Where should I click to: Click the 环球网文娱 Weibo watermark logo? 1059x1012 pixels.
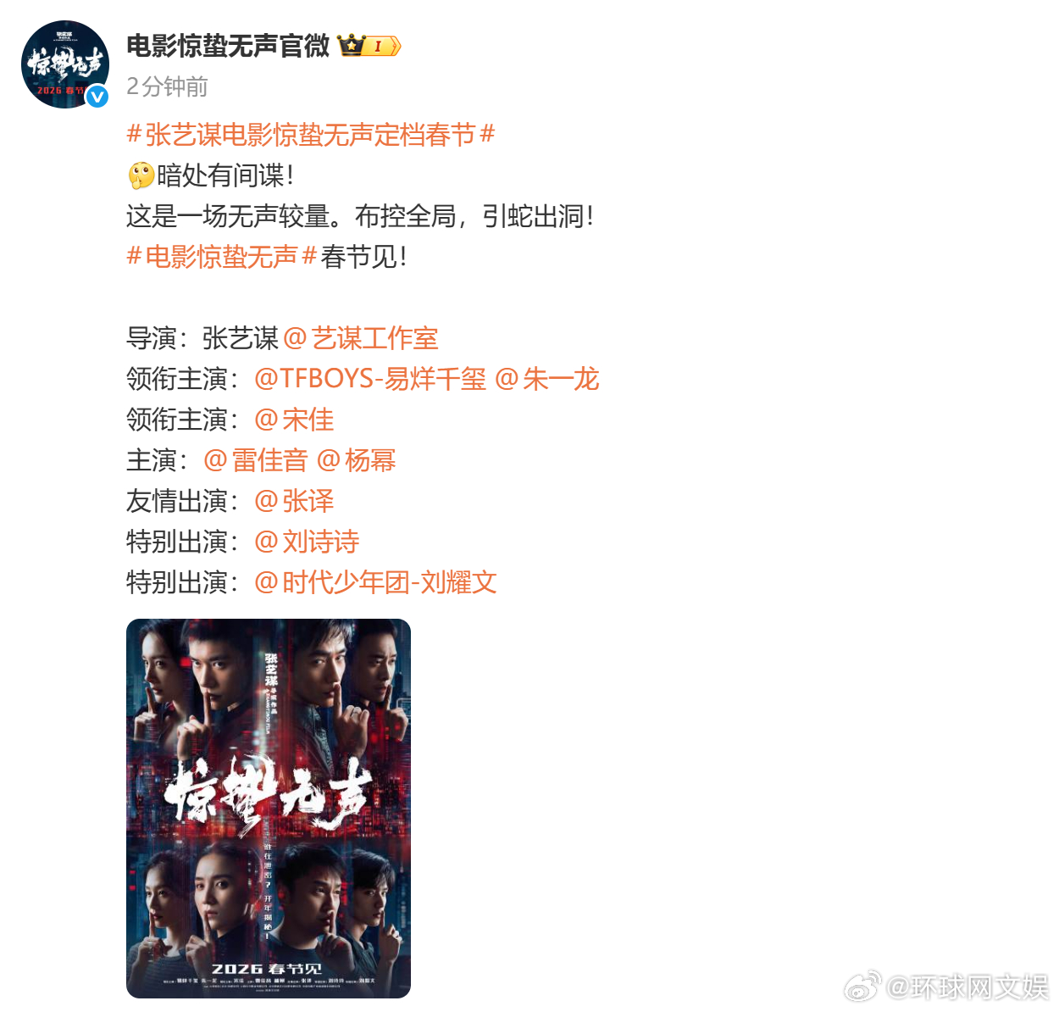pos(864,987)
